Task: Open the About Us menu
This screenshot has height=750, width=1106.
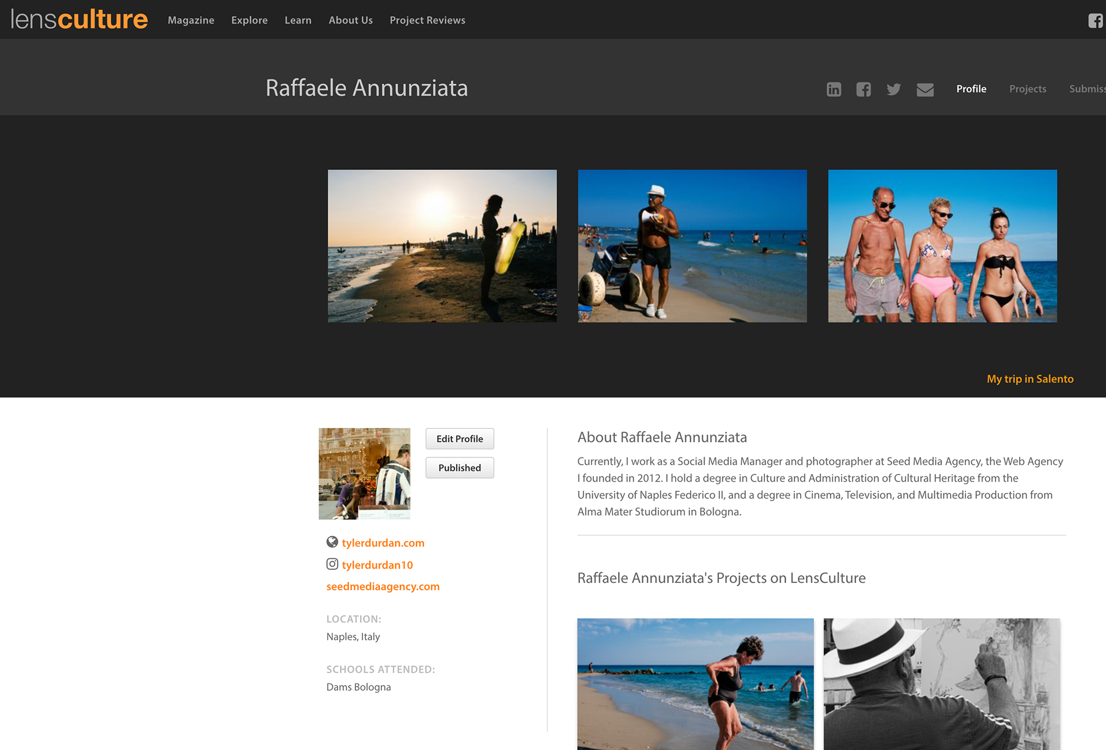Action: (351, 20)
